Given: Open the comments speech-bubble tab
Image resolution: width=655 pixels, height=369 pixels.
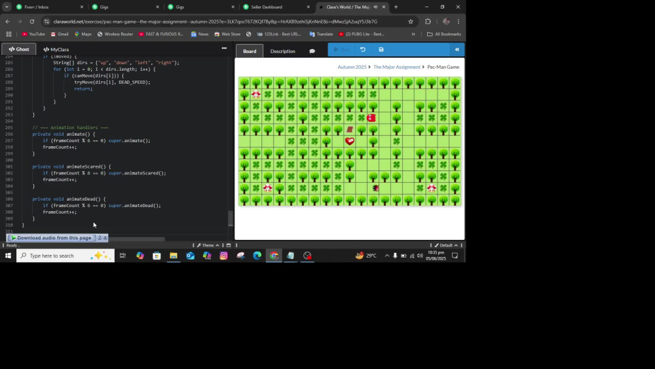Looking at the screenshot, I should pyautogui.click(x=312, y=51).
